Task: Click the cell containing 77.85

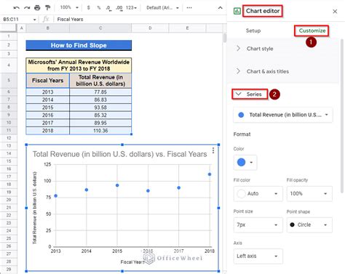Action: click(100, 92)
